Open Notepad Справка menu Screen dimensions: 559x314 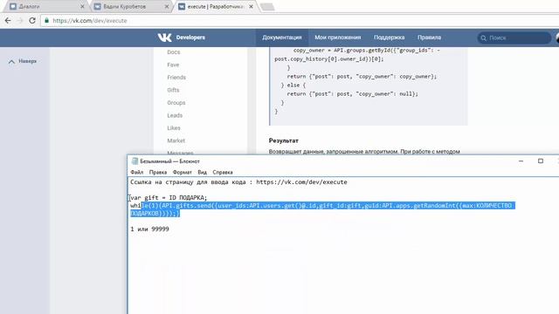(x=223, y=173)
